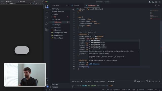Open terminal panel more actions ellipsis
This screenshot has width=162, height=91.
pos(153,81)
